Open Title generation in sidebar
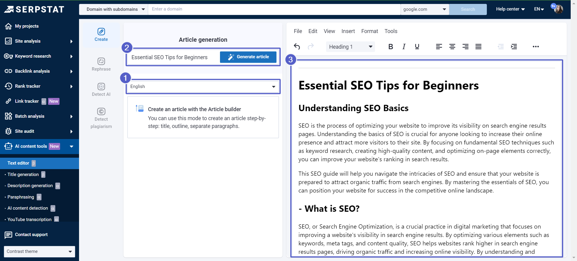Viewport: 577px width, 261px height. click(23, 175)
